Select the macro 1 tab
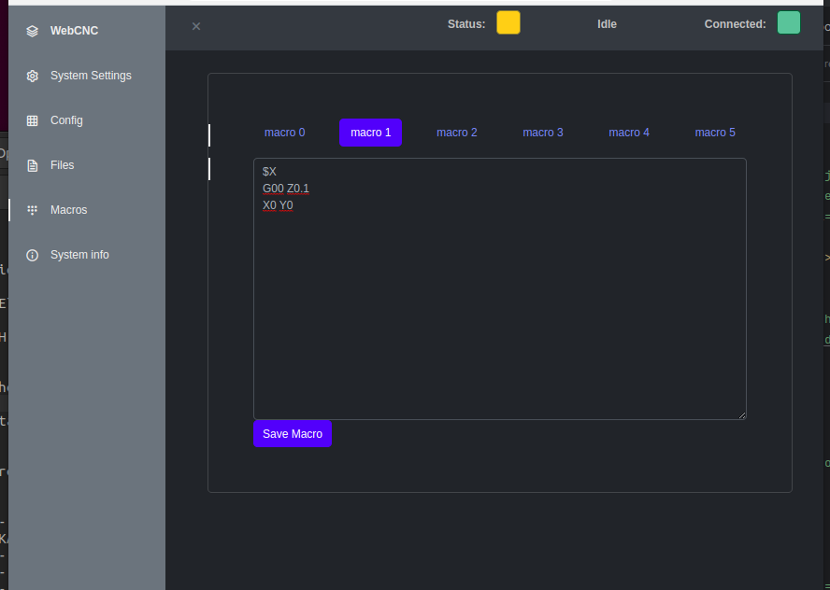830x590 pixels. pos(370,133)
